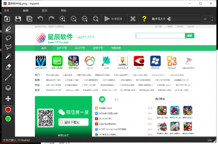Select the lasso tool
The height and width of the screenshot is (144, 218).
[x=8, y=38]
